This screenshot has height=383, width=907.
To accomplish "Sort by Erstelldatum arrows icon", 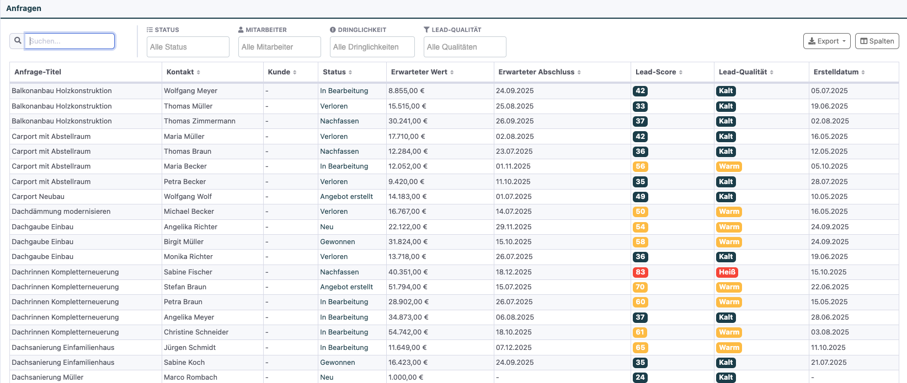I will [x=863, y=72].
